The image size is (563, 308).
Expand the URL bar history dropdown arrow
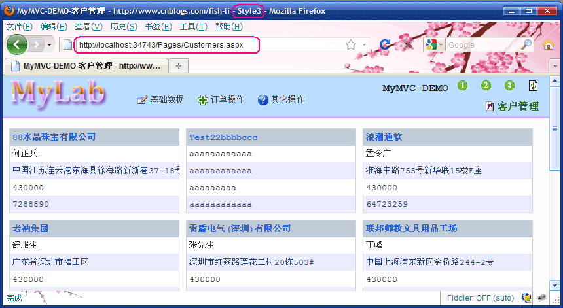point(365,44)
